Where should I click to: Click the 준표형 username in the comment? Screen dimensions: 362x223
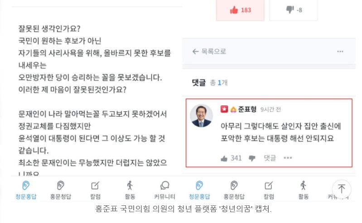(247, 109)
